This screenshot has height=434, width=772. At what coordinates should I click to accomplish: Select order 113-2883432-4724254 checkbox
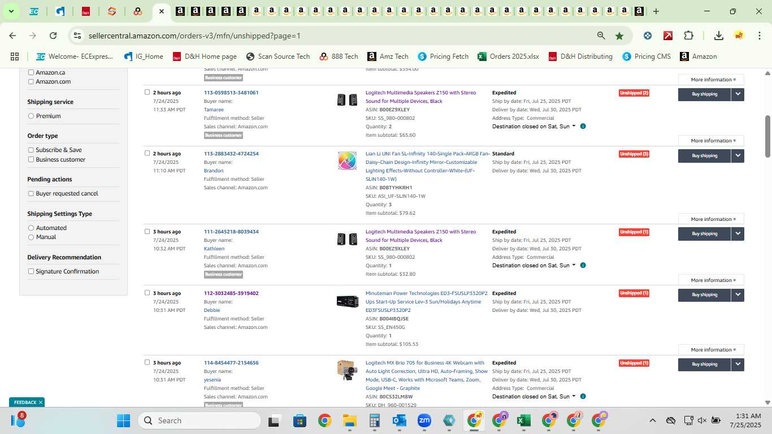point(147,153)
